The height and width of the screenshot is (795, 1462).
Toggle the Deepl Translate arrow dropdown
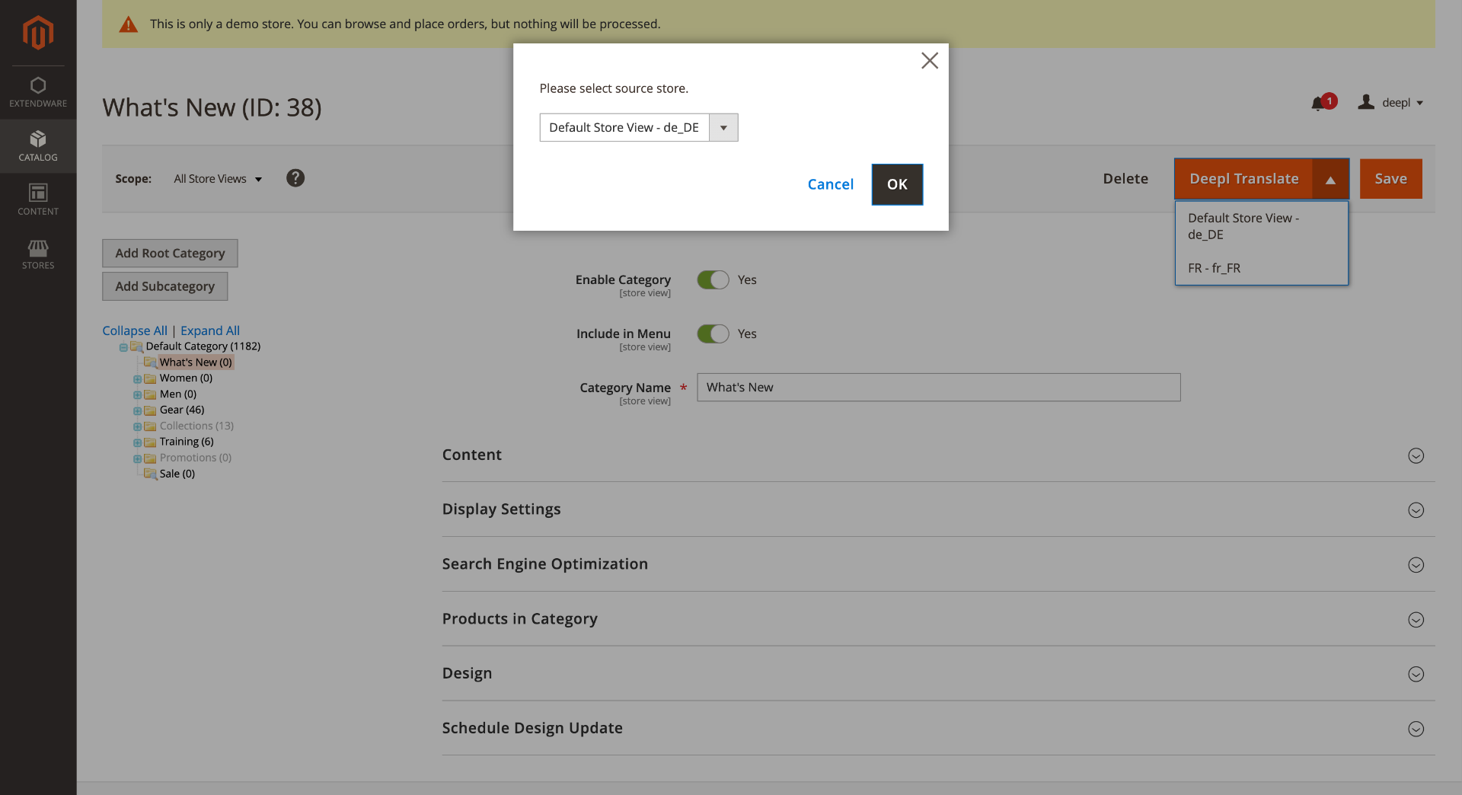pyautogui.click(x=1330, y=179)
